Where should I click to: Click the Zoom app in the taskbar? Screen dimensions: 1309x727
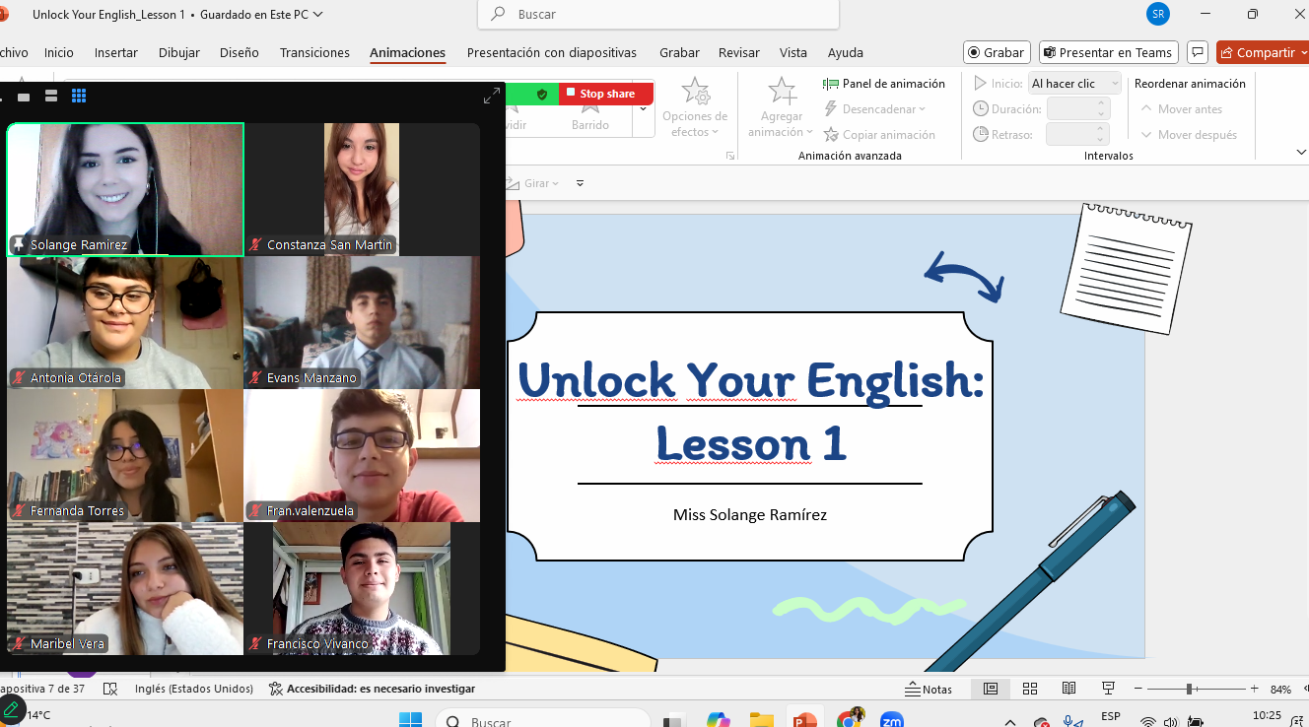click(x=891, y=720)
